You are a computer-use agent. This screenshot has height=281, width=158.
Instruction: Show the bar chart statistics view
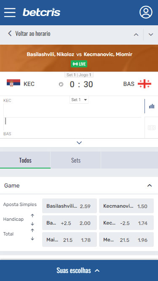click(x=152, y=106)
